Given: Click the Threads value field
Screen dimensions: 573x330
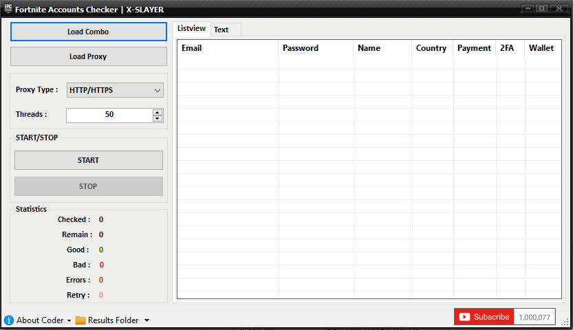Looking at the screenshot, I should pyautogui.click(x=109, y=115).
